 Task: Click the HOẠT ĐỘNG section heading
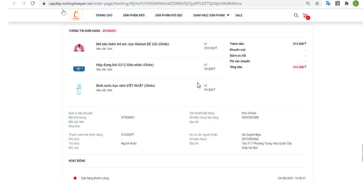point(77,161)
